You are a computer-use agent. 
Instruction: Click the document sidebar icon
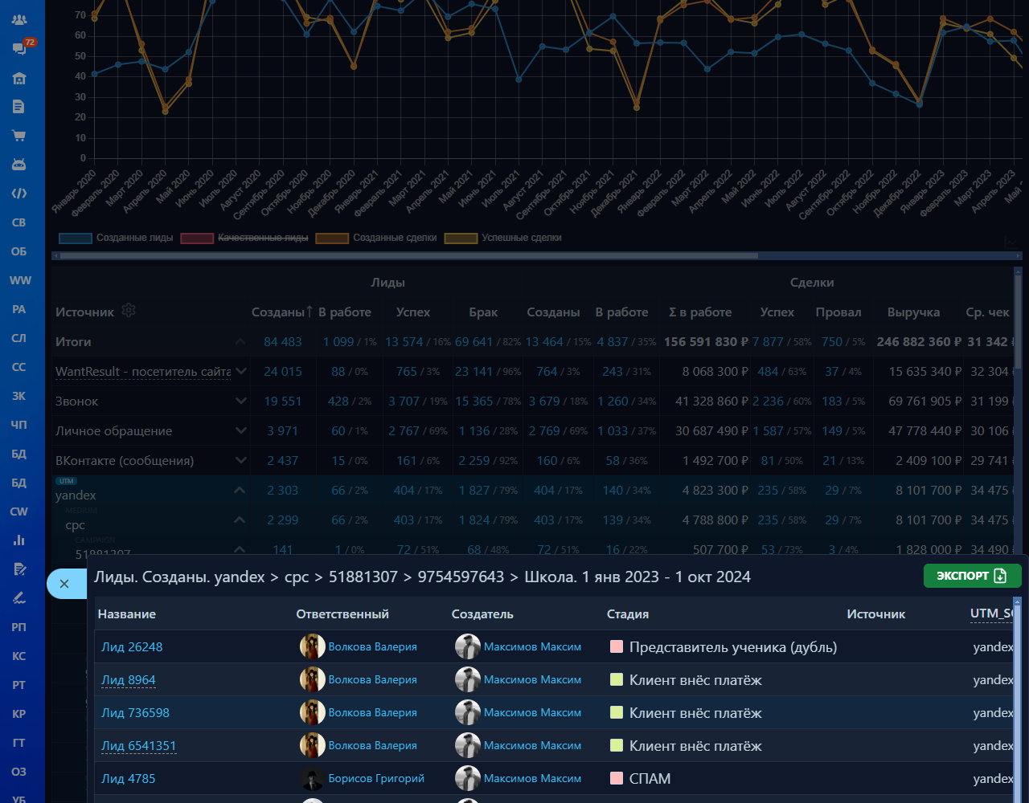click(x=18, y=106)
